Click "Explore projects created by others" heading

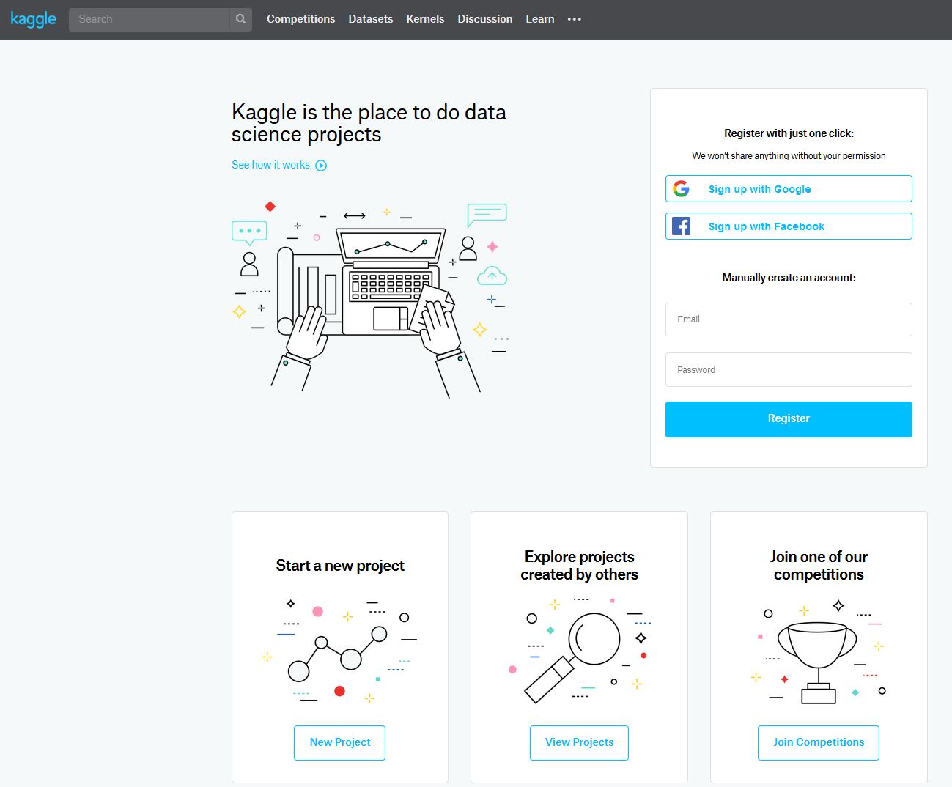tap(579, 566)
